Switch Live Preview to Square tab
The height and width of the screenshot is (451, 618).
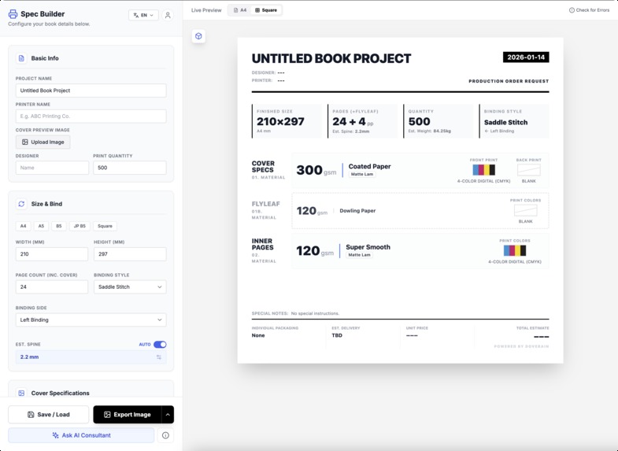pos(266,10)
